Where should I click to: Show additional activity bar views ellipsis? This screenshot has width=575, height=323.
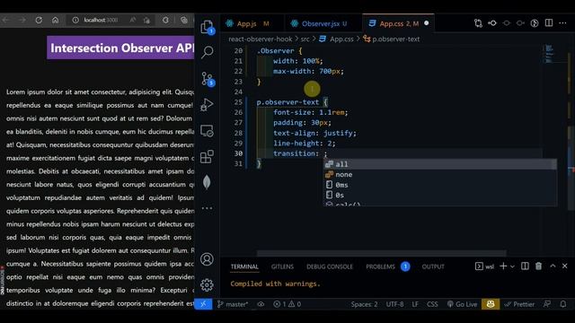pyautogui.click(x=207, y=208)
